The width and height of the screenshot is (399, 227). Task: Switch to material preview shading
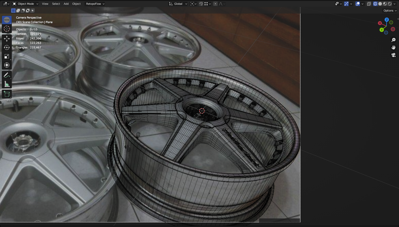385,4
